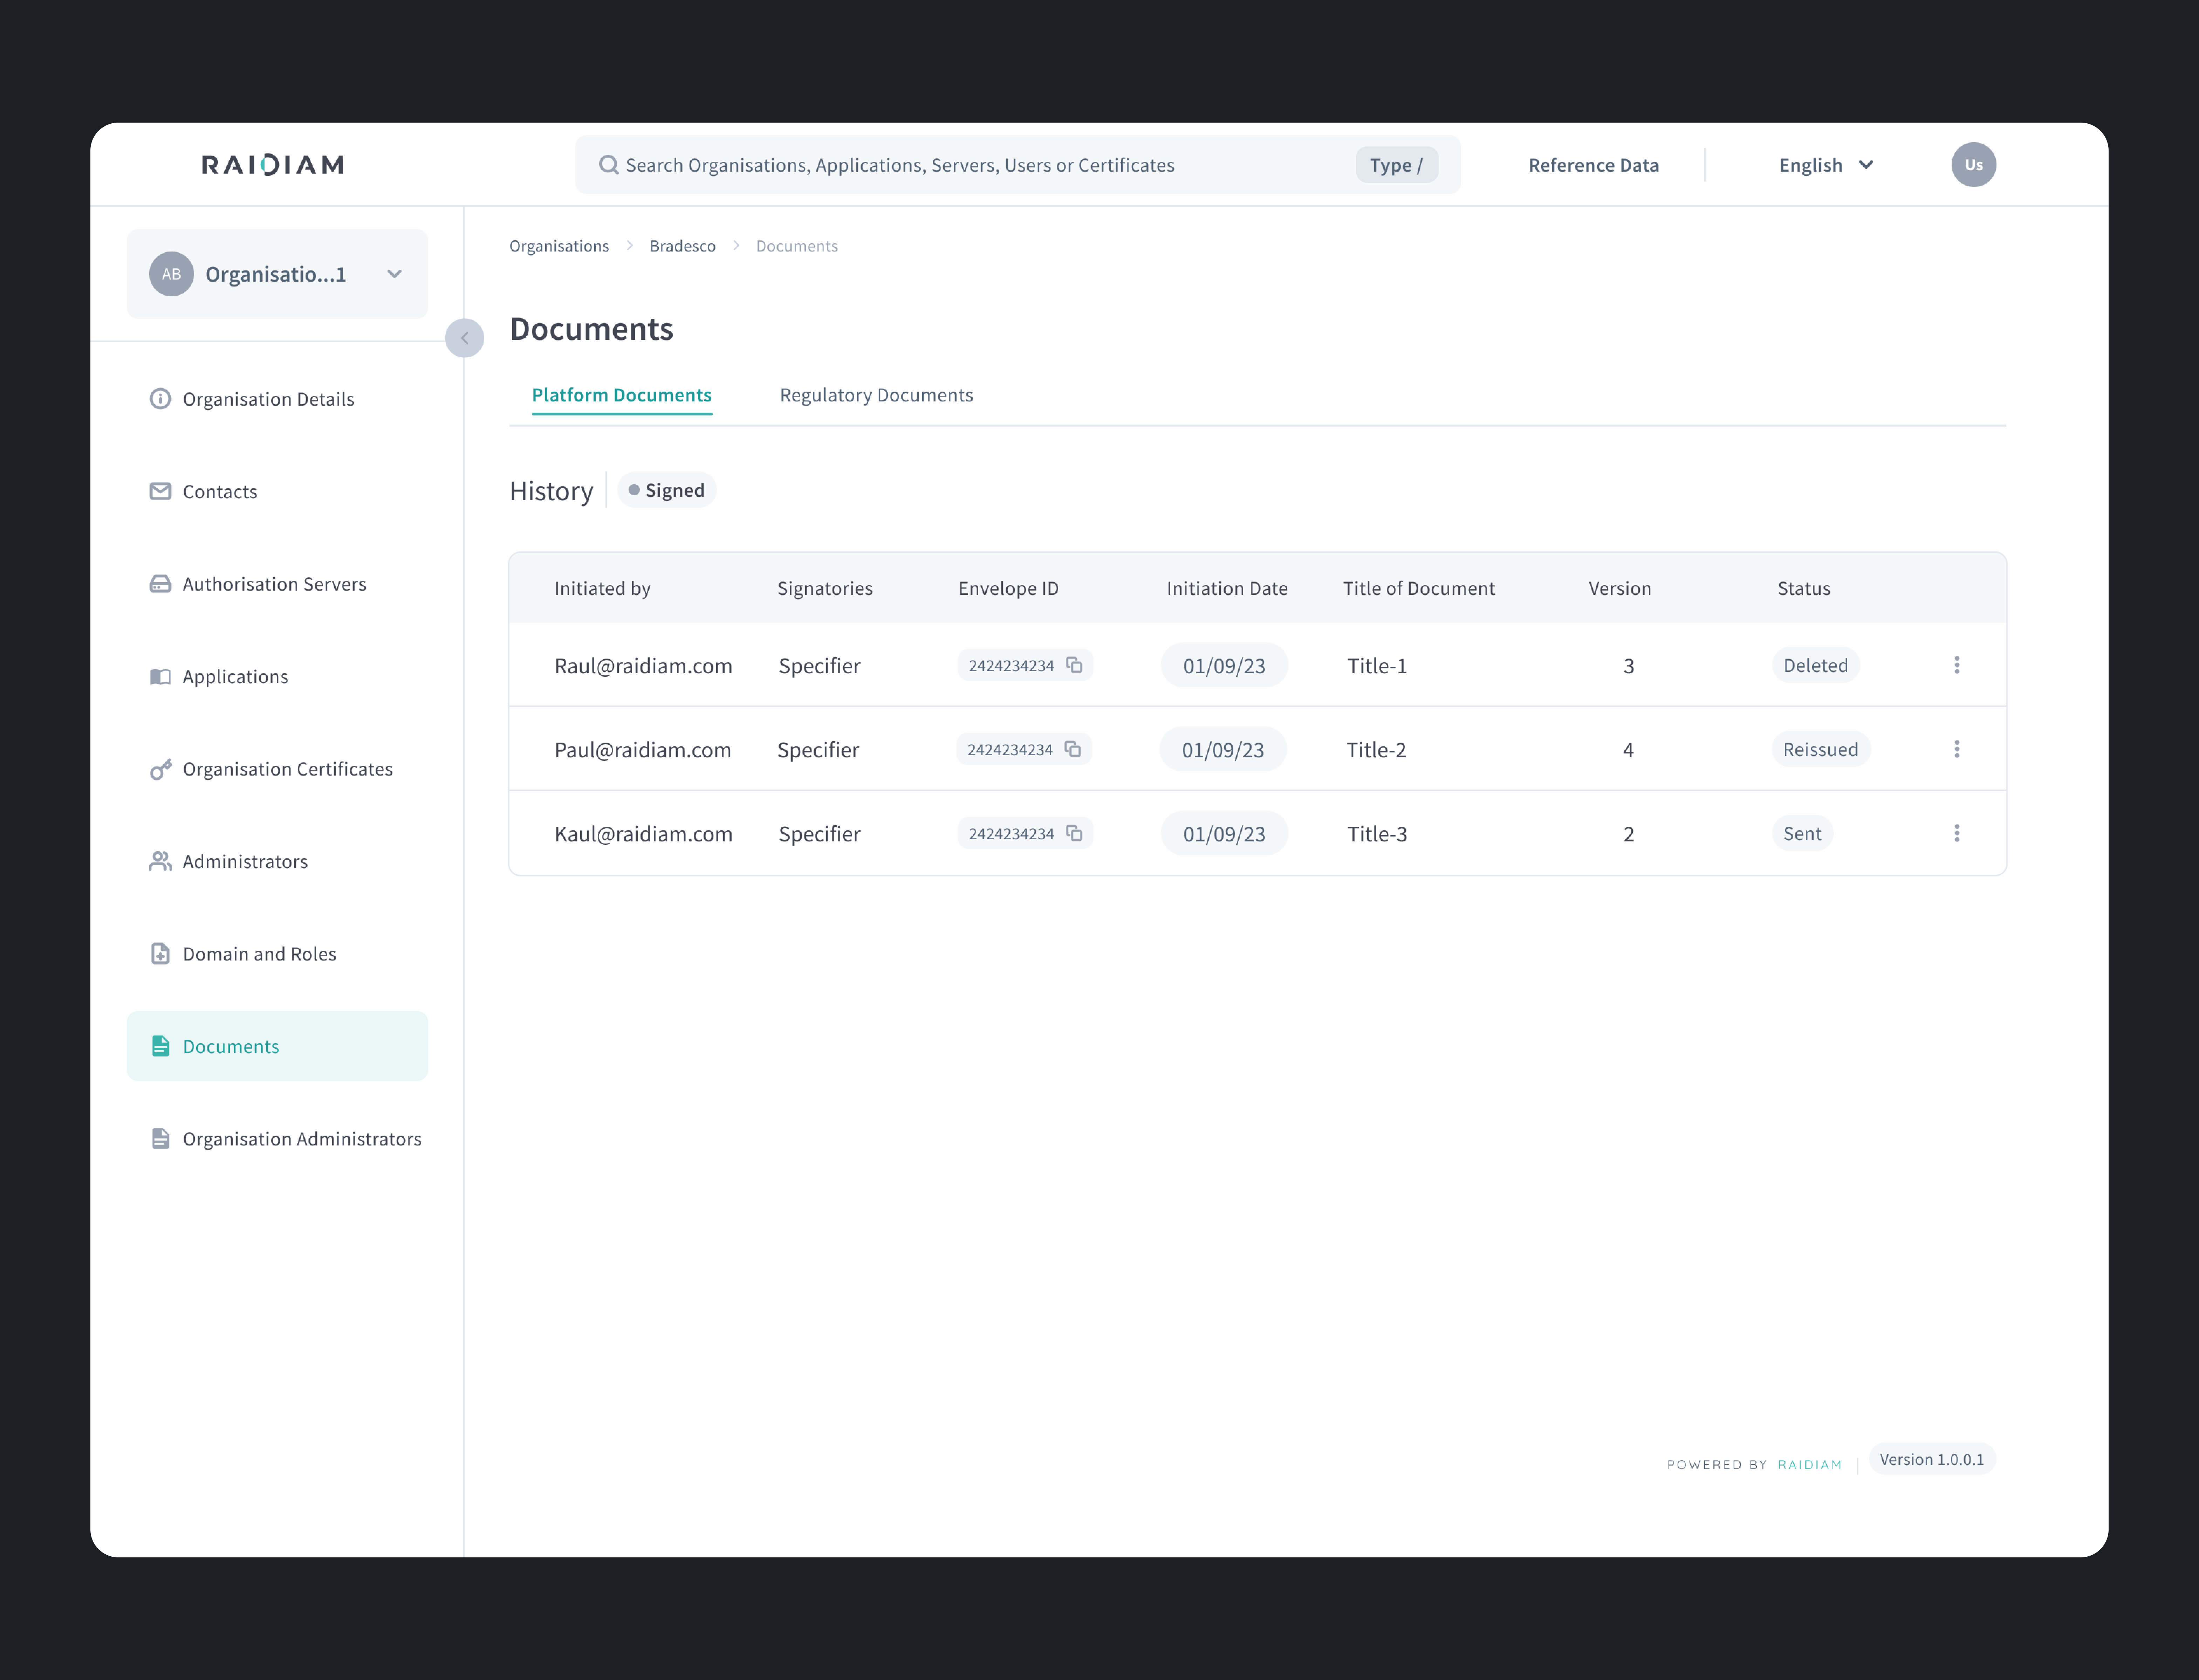Click the Domain and Roles file icon

(160, 954)
